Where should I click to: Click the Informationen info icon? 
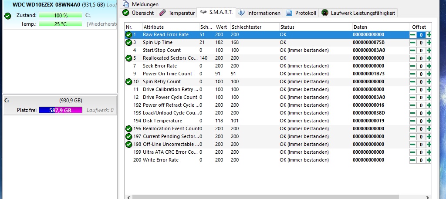[x=241, y=13]
